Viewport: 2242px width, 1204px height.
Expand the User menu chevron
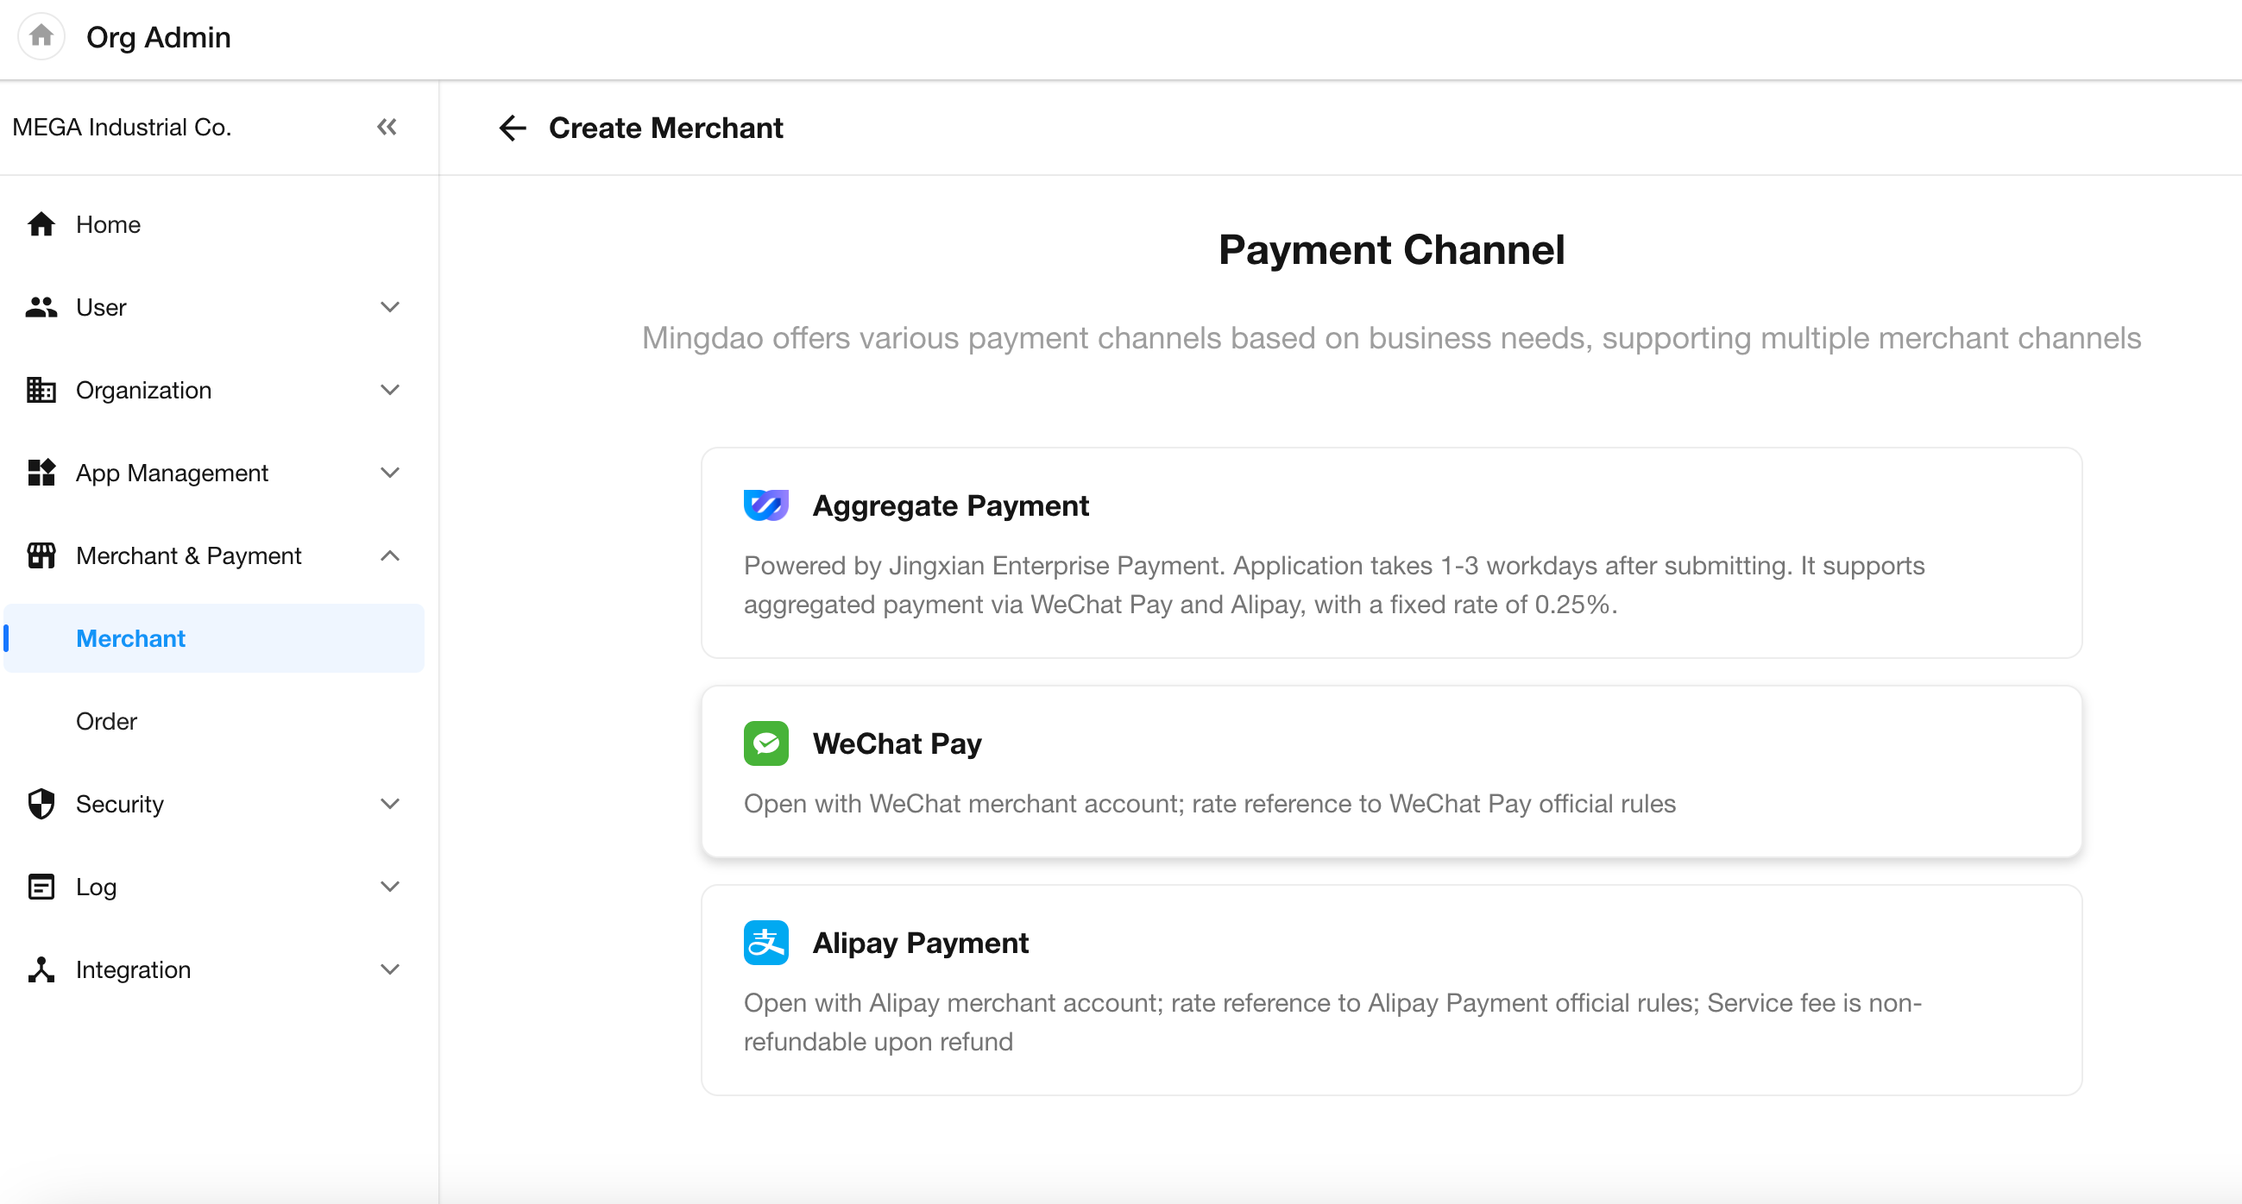(390, 307)
